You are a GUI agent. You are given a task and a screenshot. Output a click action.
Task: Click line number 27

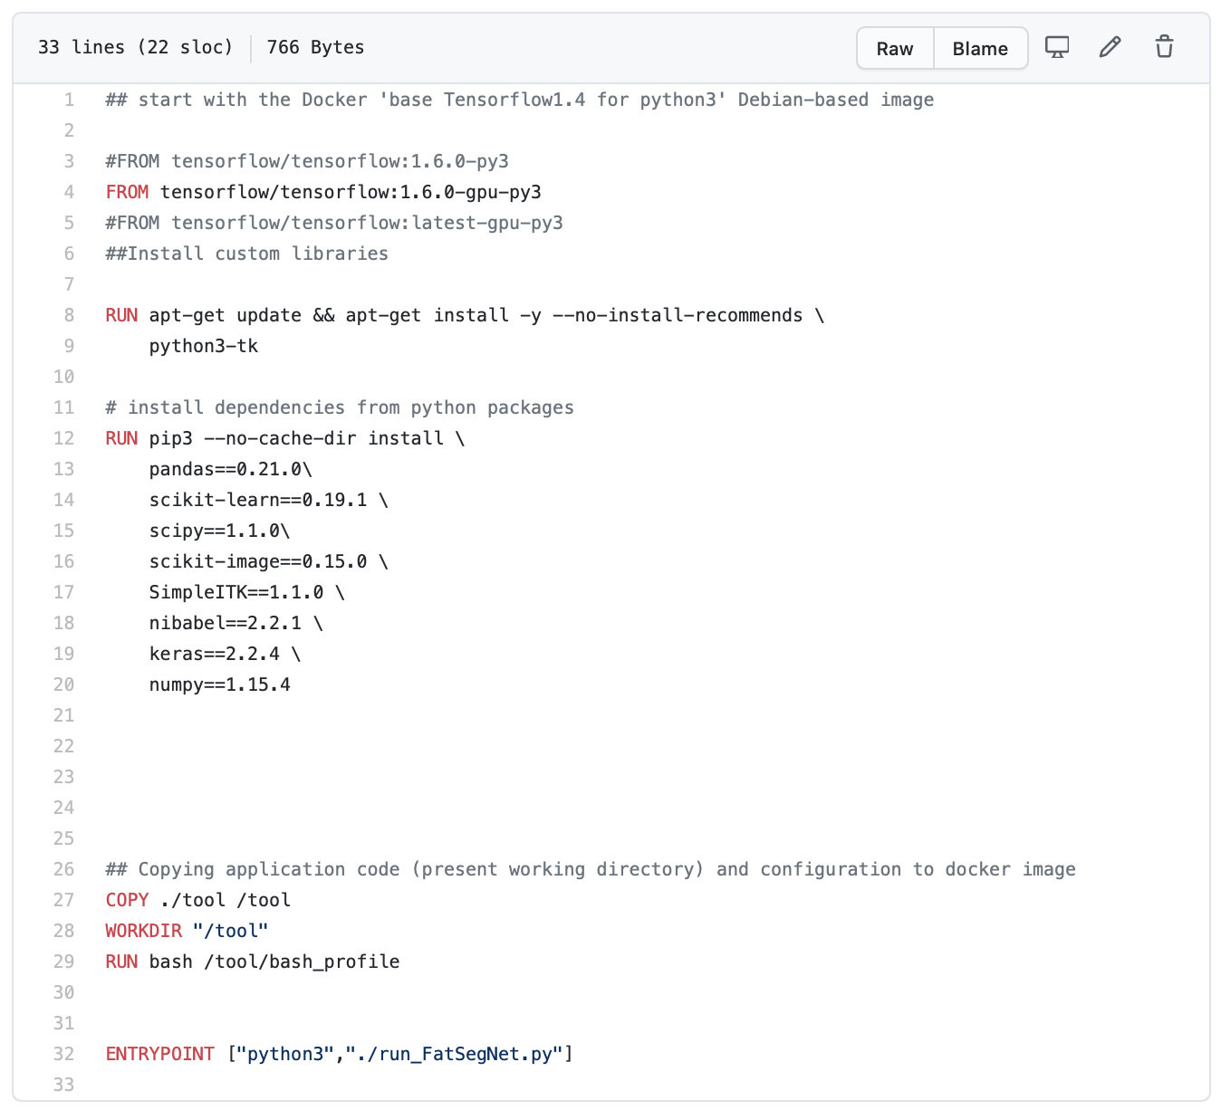pyautogui.click(x=64, y=900)
